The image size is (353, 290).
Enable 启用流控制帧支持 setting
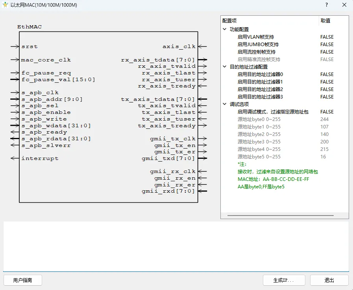(327, 52)
